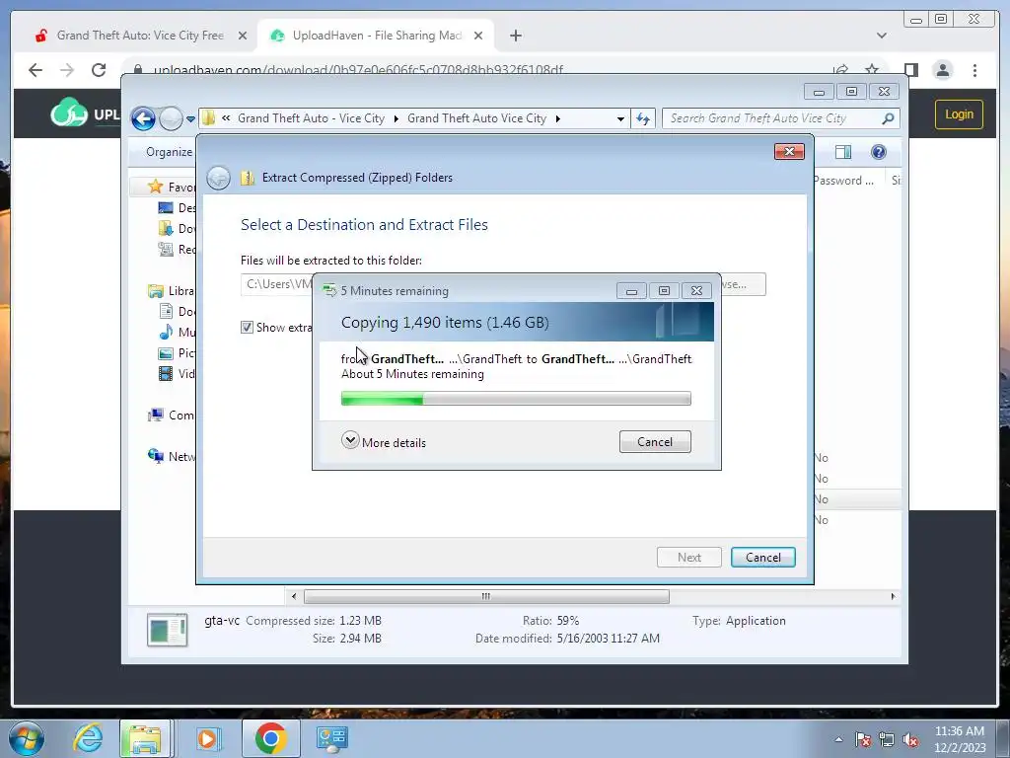Open Explorer help icon
Screen dimensions: 1010x758
tap(878, 152)
